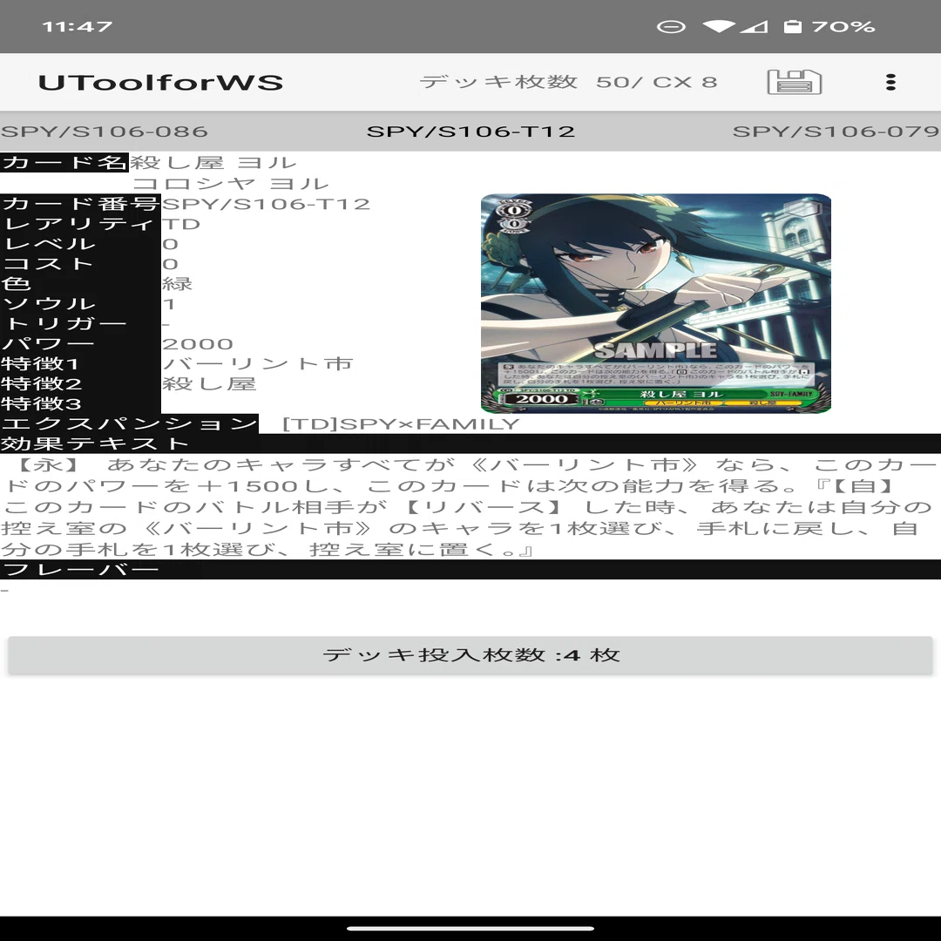941x941 pixels.
Task: Tap the UToolforWS app title
Action: [x=160, y=82]
